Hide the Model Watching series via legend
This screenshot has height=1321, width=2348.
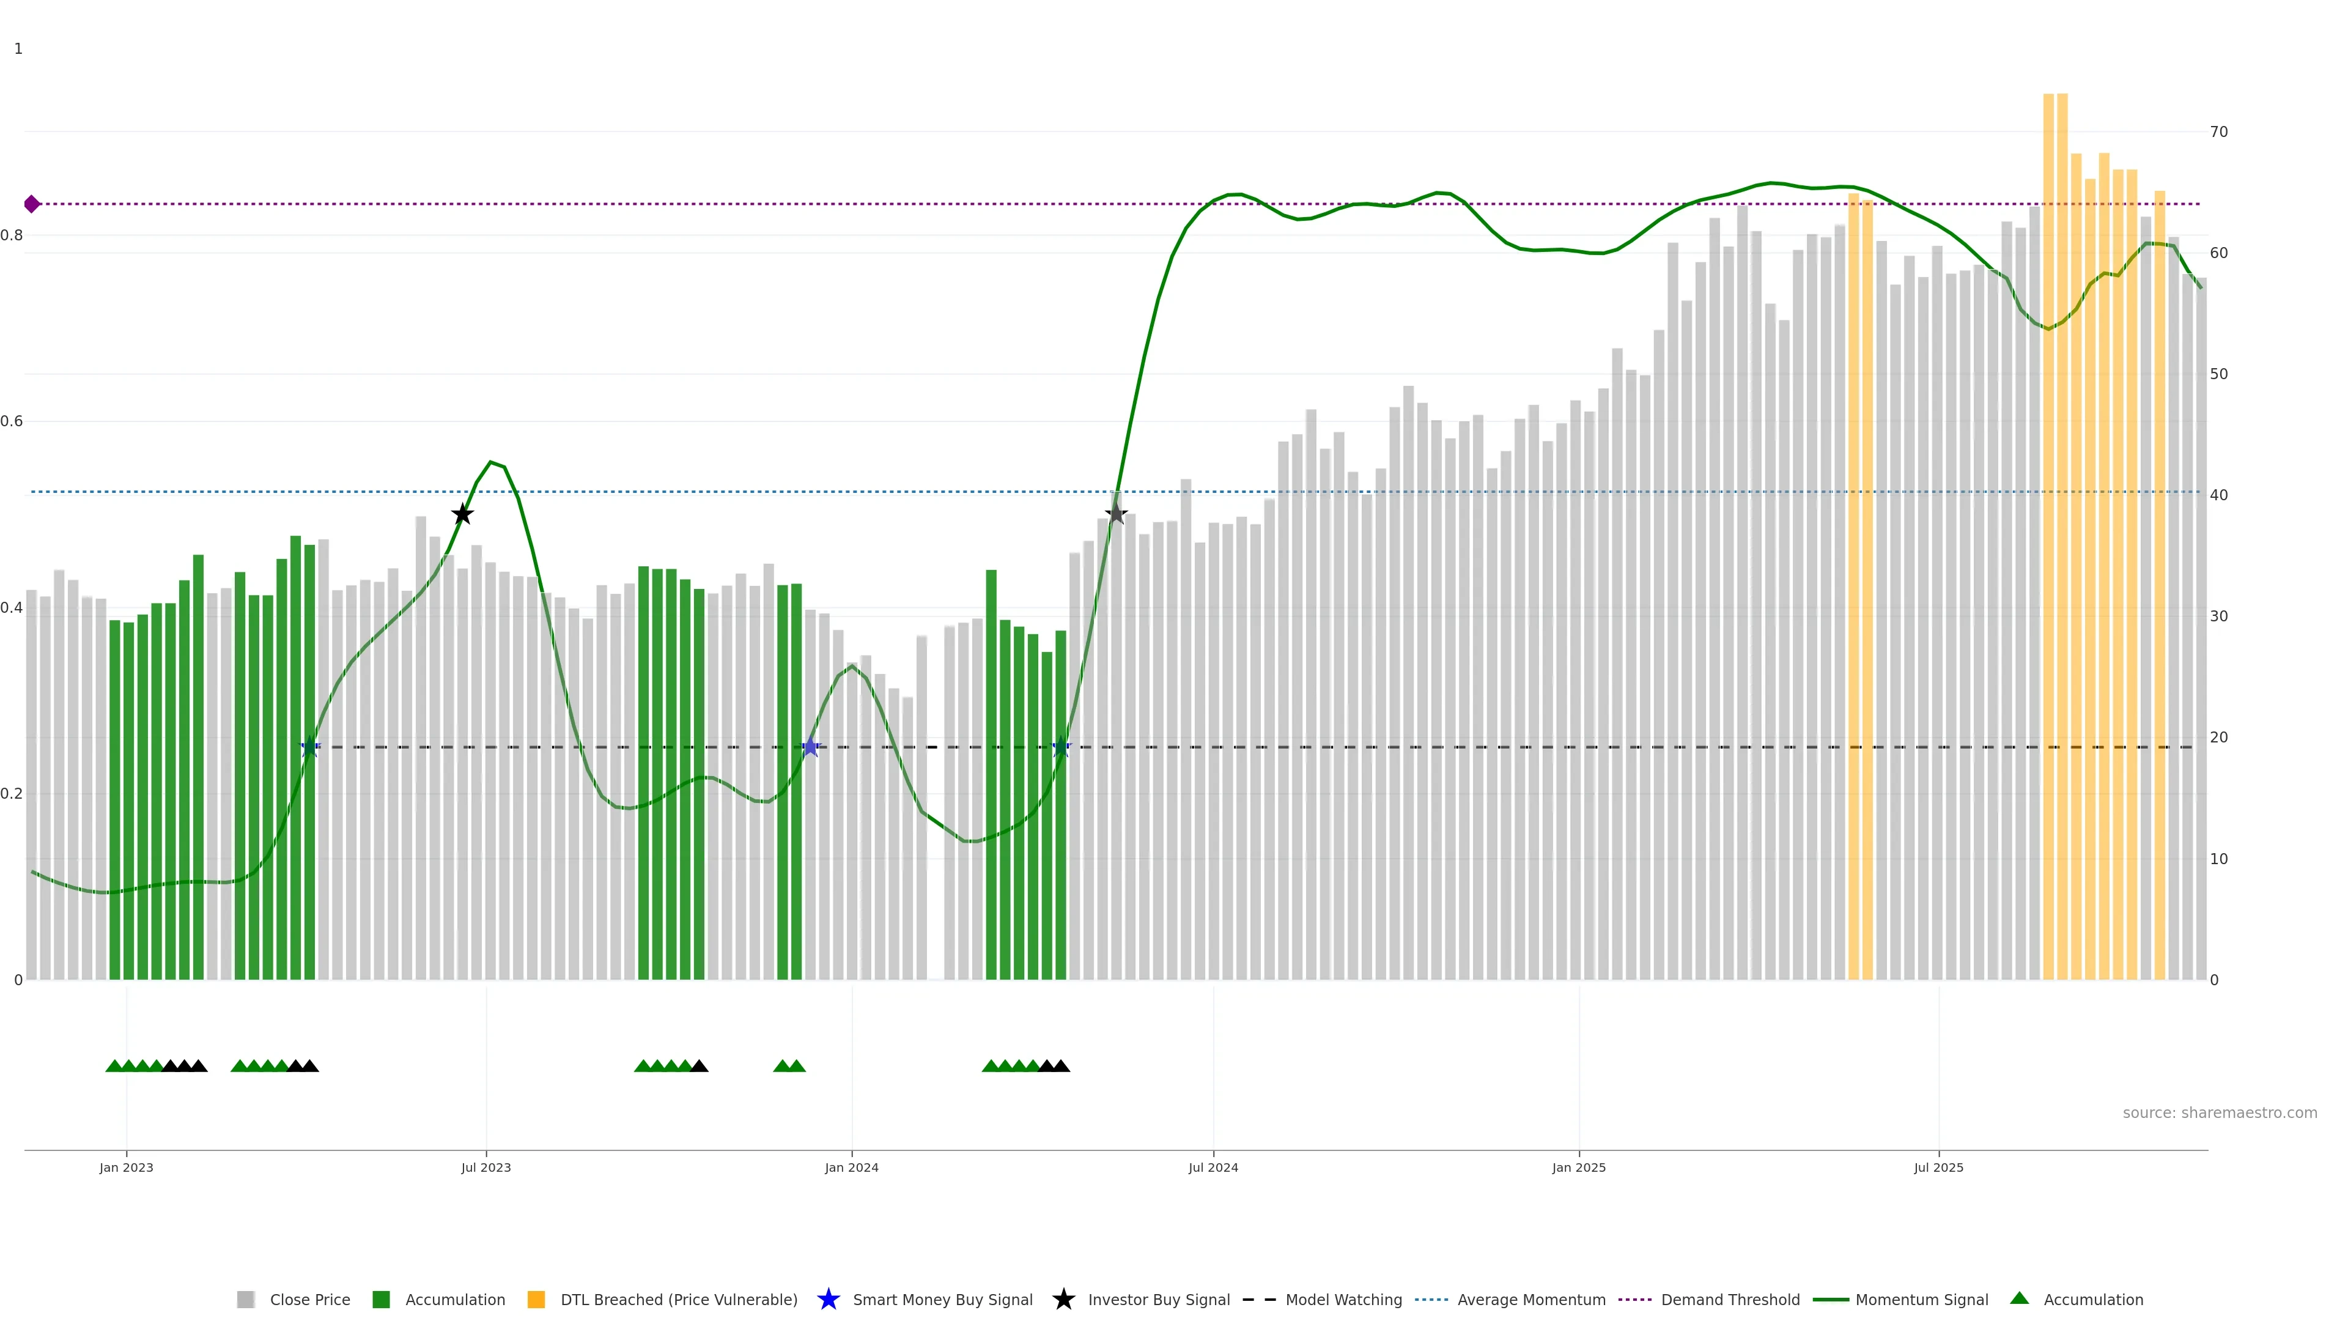[x=1343, y=1299]
